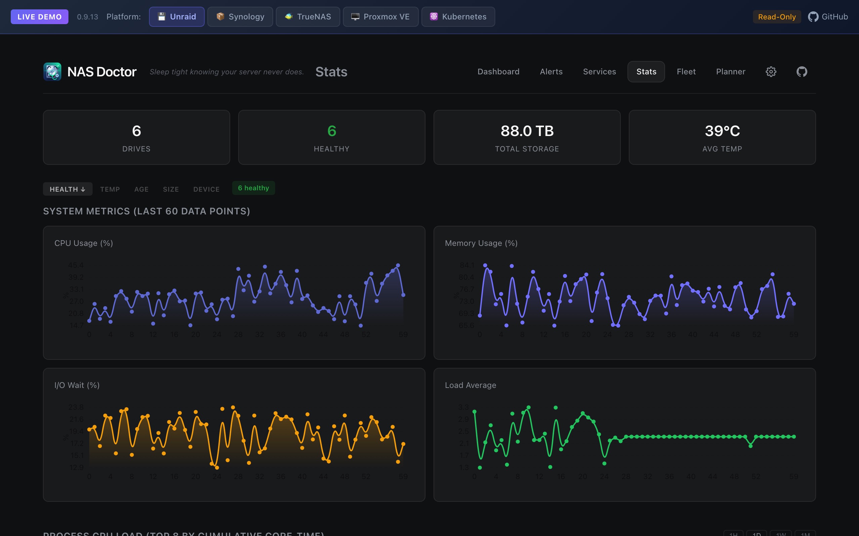Select the 1H time range button
The height and width of the screenshot is (536, 859).
734,534
